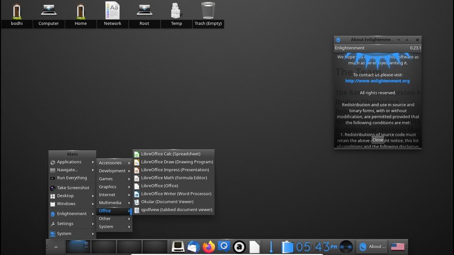Viewport: 454px width, 255px height.
Task: Click the down chevron in About titlebar
Action: (x=399, y=40)
